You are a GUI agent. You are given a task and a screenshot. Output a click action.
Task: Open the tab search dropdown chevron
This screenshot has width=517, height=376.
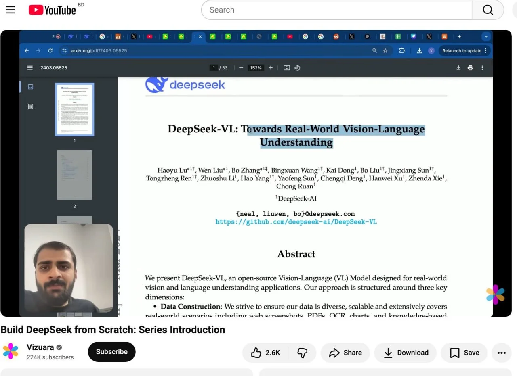pyautogui.click(x=486, y=37)
